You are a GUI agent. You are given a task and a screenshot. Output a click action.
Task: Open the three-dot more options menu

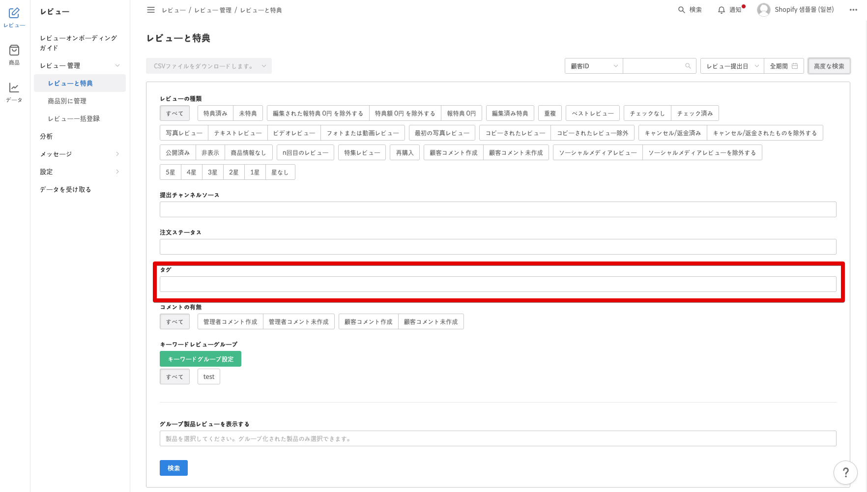853,10
